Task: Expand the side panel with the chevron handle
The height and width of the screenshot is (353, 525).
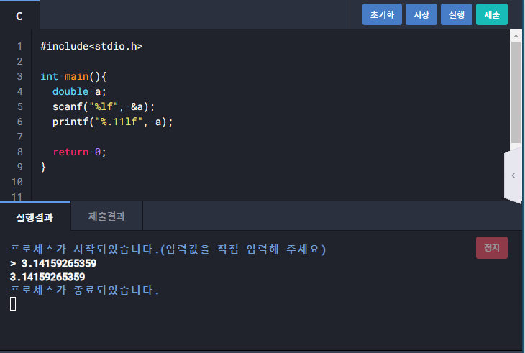Action: pyautogui.click(x=513, y=175)
